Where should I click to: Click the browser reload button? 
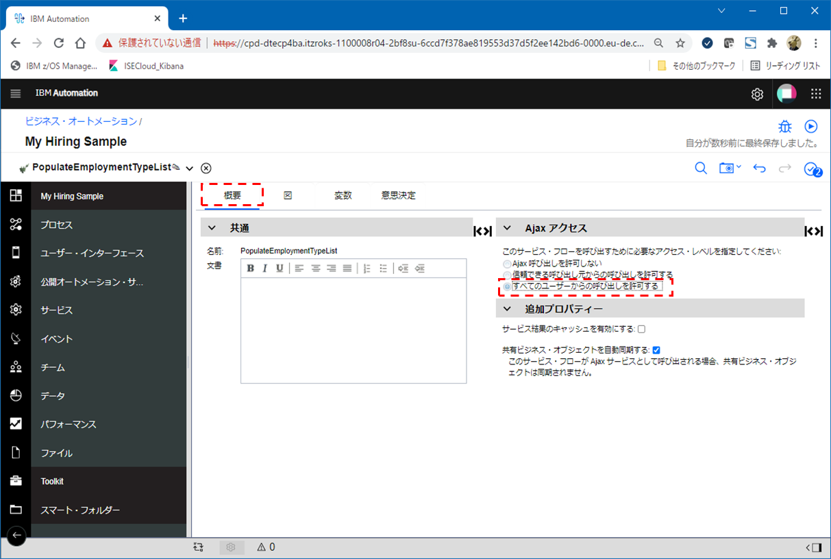pyautogui.click(x=59, y=42)
